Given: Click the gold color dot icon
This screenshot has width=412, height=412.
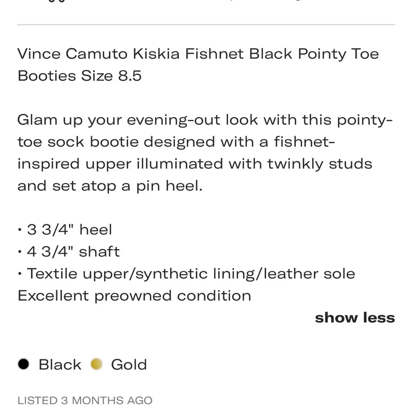Looking at the screenshot, I should [x=96, y=364].
